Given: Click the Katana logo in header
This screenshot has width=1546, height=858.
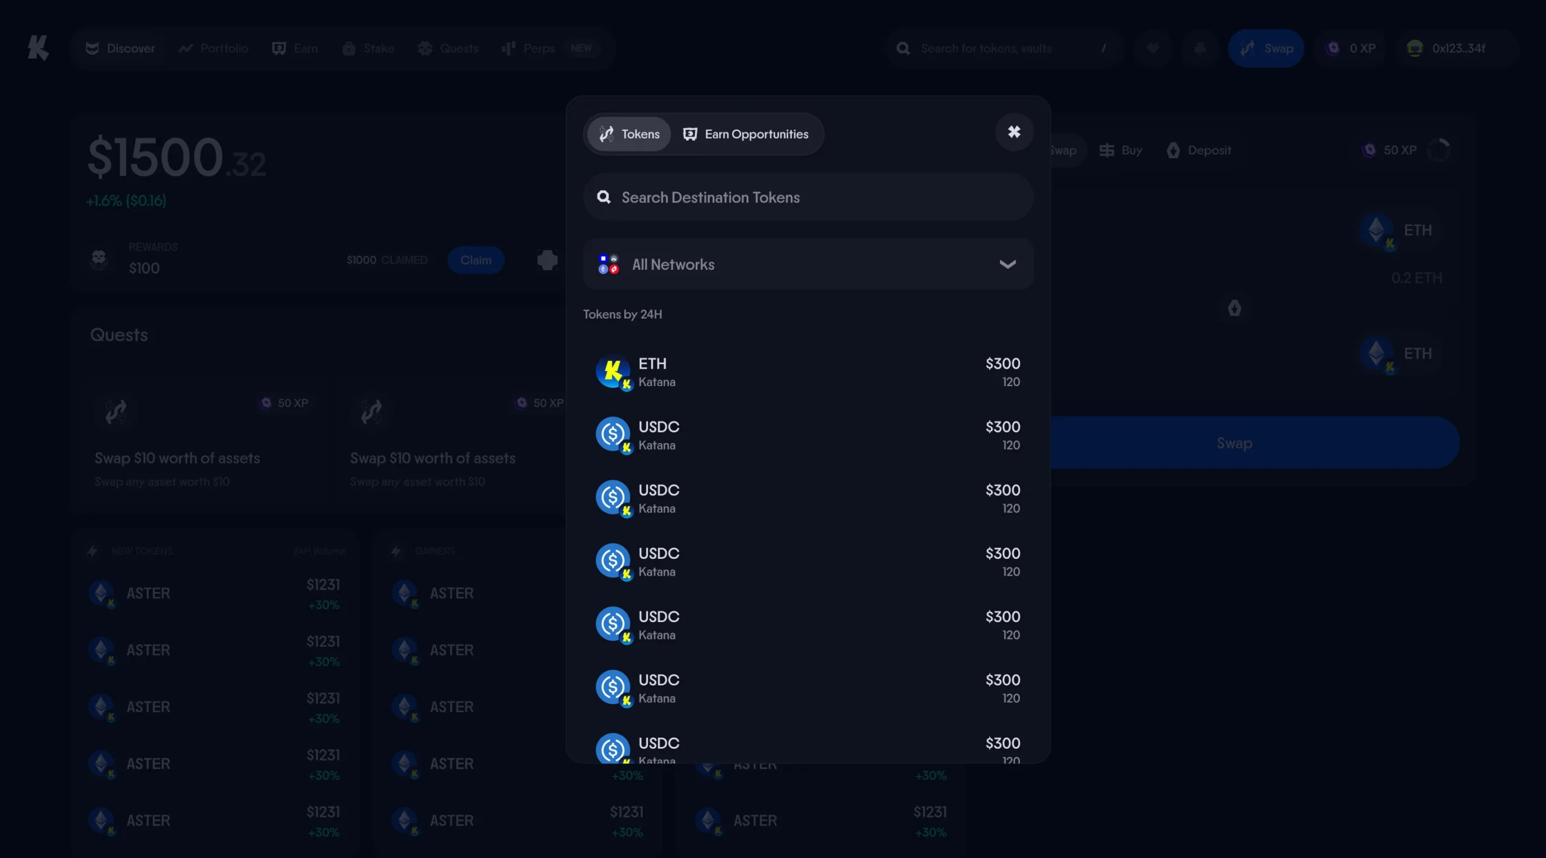Looking at the screenshot, I should [38, 48].
